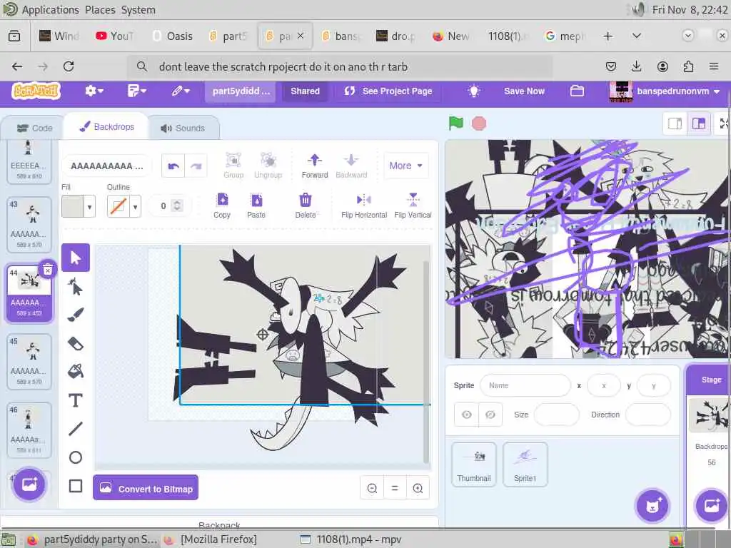Screen dimensions: 731x548
Task: Open the Tutorials lightbulb icon
Action: click(x=474, y=91)
